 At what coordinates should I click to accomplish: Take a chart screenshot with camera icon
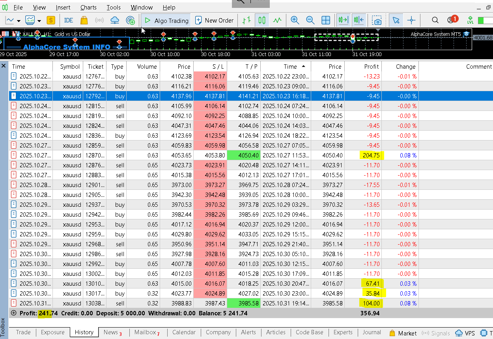377,21
